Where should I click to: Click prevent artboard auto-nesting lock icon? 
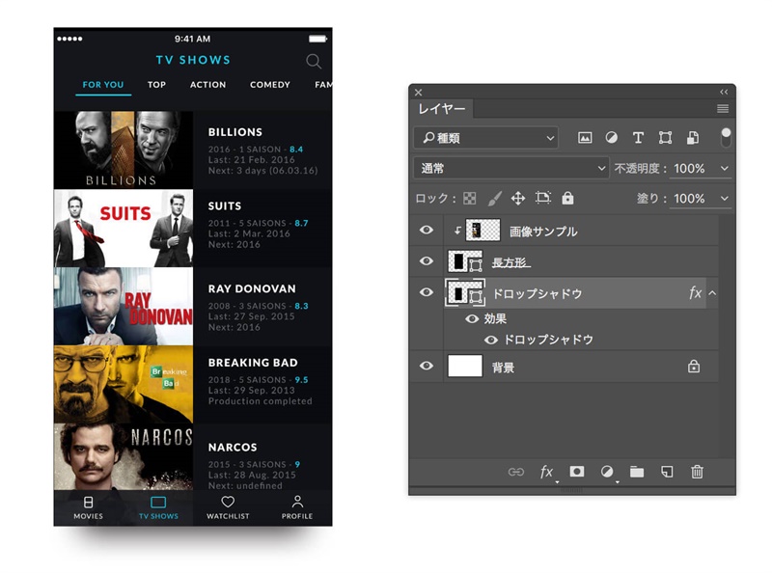[543, 198]
